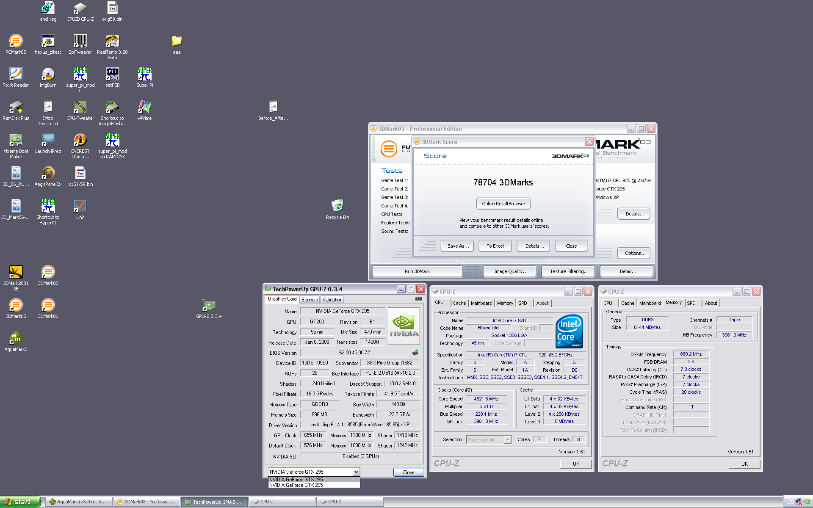Click Online ResultBrowser button
The width and height of the screenshot is (813, 508).
[x=503, y=204]
